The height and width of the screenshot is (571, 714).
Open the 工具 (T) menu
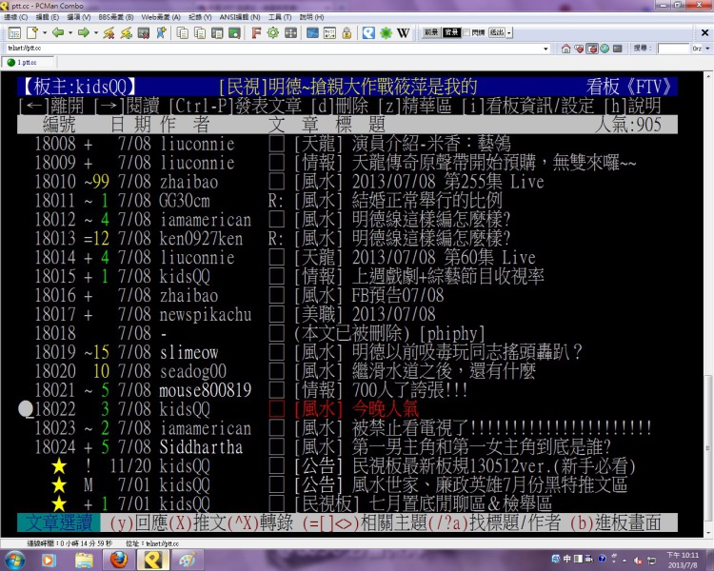280,17
